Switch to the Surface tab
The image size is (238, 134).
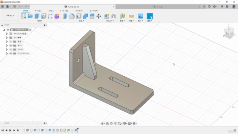pyautogui.click(x=38, y=11)
